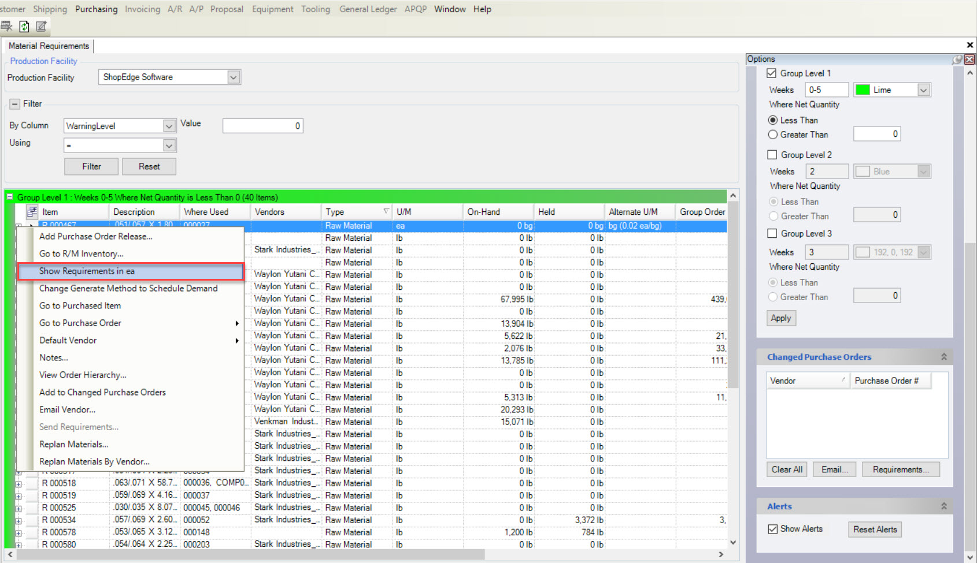Click the Group Level 1 Weeks field showing 0-5
Screen dimensions: 977x563
pos(827,90)
